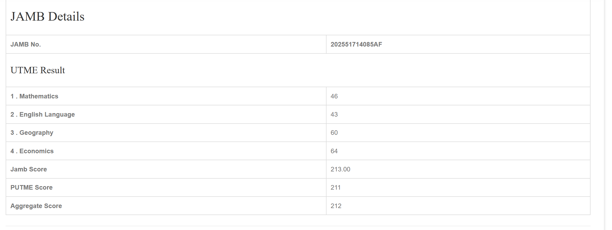Click the vertical scrollbar at right edge
The image size is (612, 230).
tap(608, 115)
